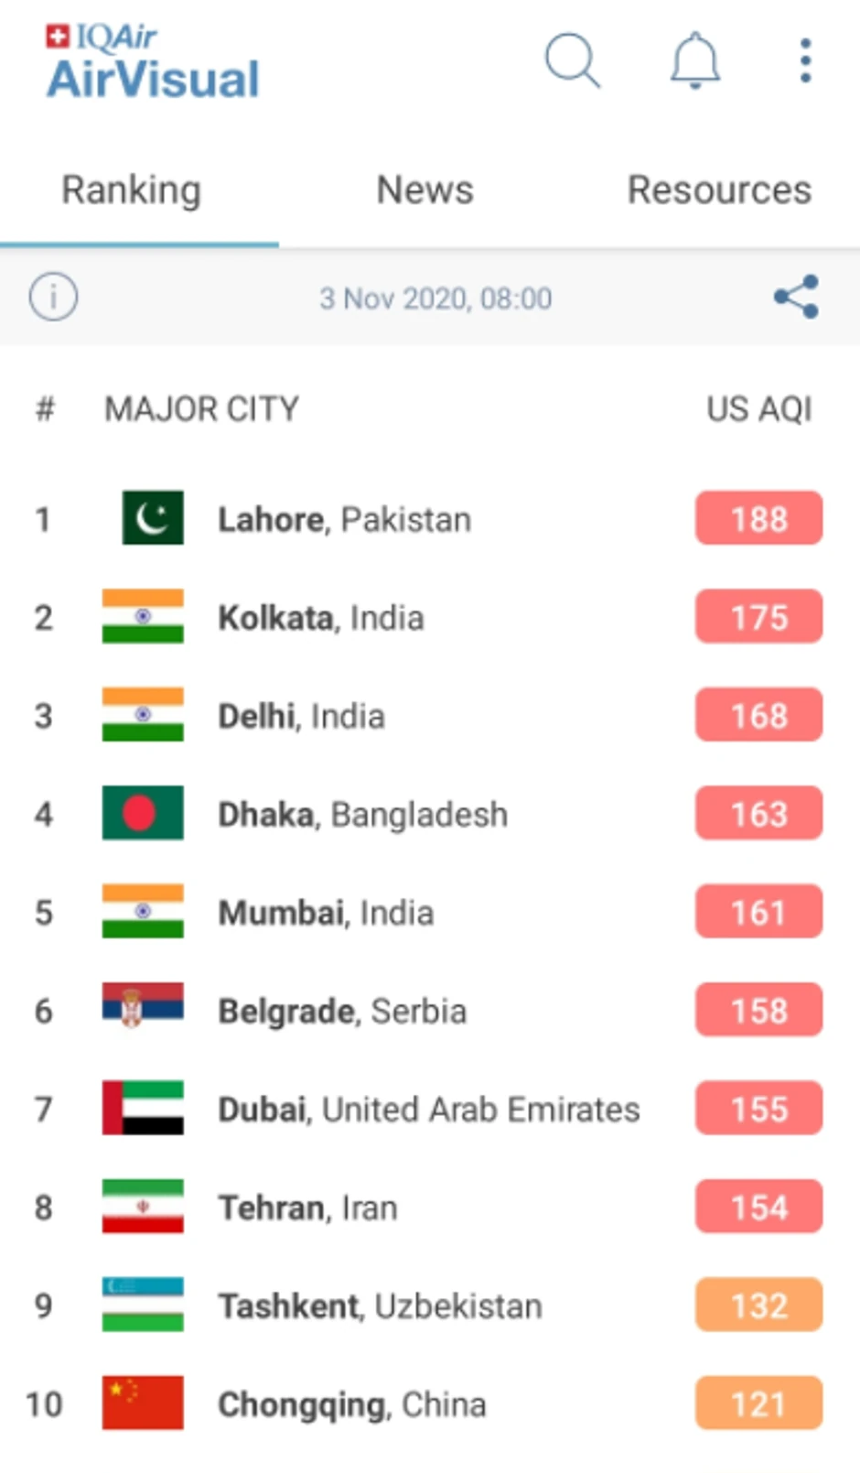Image resolution: width=860 pixels, height=1473 pixels.
Task: Open the News tab
Action: pyautogui.click(x=425, y=190)
